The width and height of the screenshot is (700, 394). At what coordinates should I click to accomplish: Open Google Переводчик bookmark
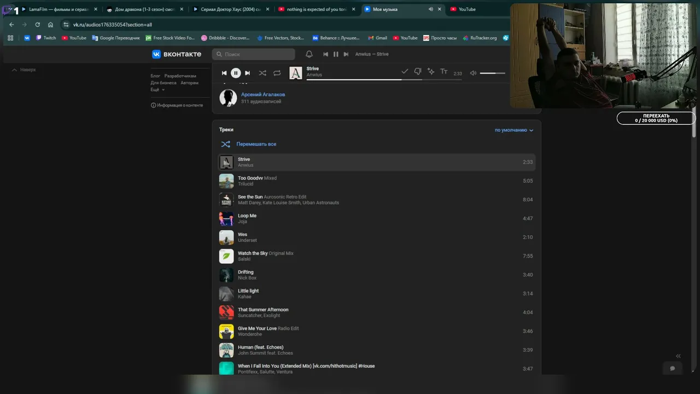(116, 38)
